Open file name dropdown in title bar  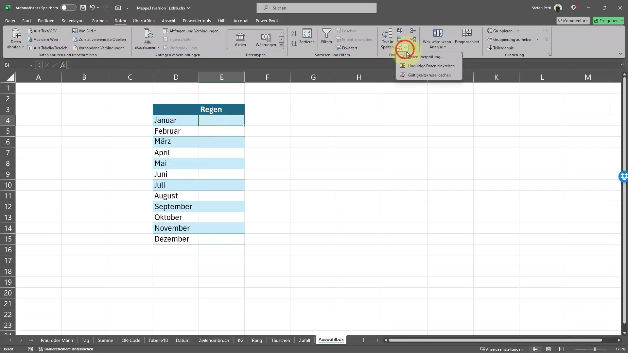click(189, 8)
